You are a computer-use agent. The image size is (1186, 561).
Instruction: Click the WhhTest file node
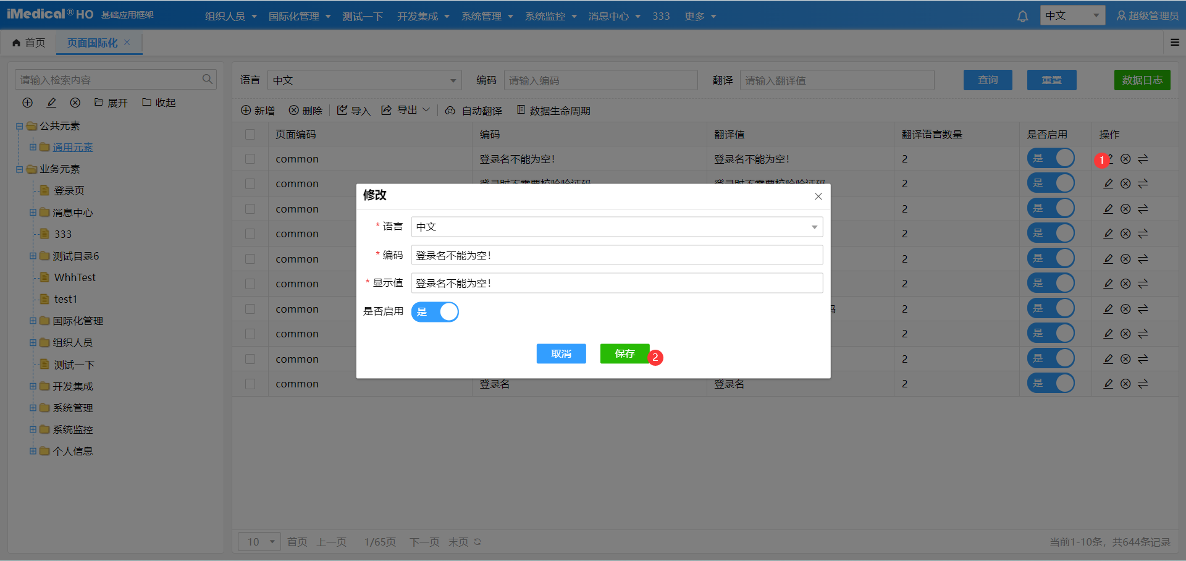(x=74, y=277)
